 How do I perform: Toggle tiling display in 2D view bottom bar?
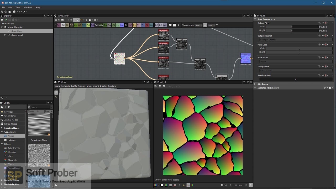pos(170,185)
